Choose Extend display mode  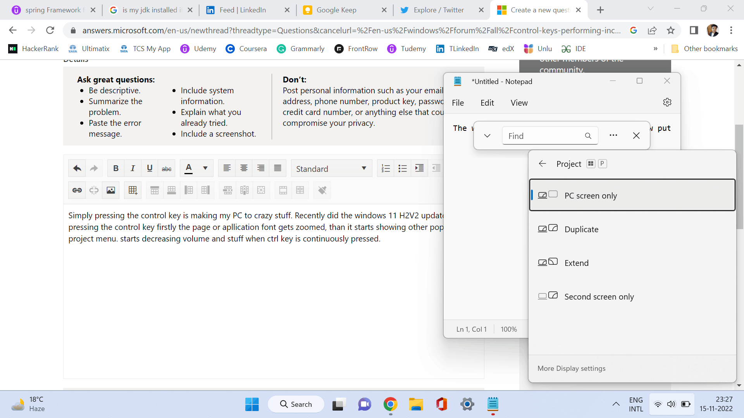pos(632,263)
